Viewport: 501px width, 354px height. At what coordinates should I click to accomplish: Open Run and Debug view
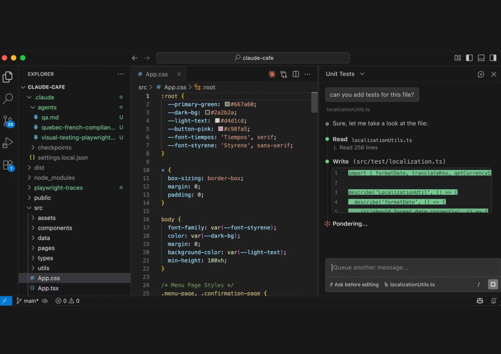click(x=8, y=143)
